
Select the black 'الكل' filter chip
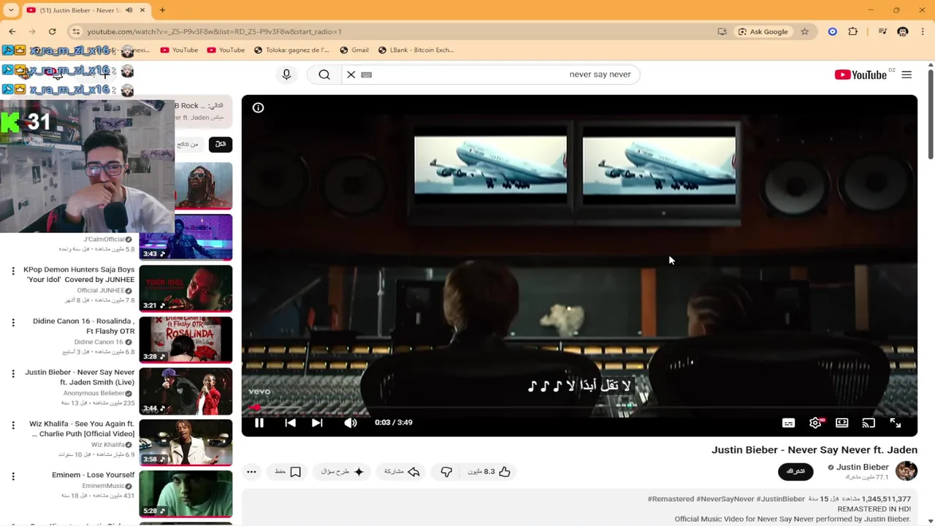(x=221, y=144)
